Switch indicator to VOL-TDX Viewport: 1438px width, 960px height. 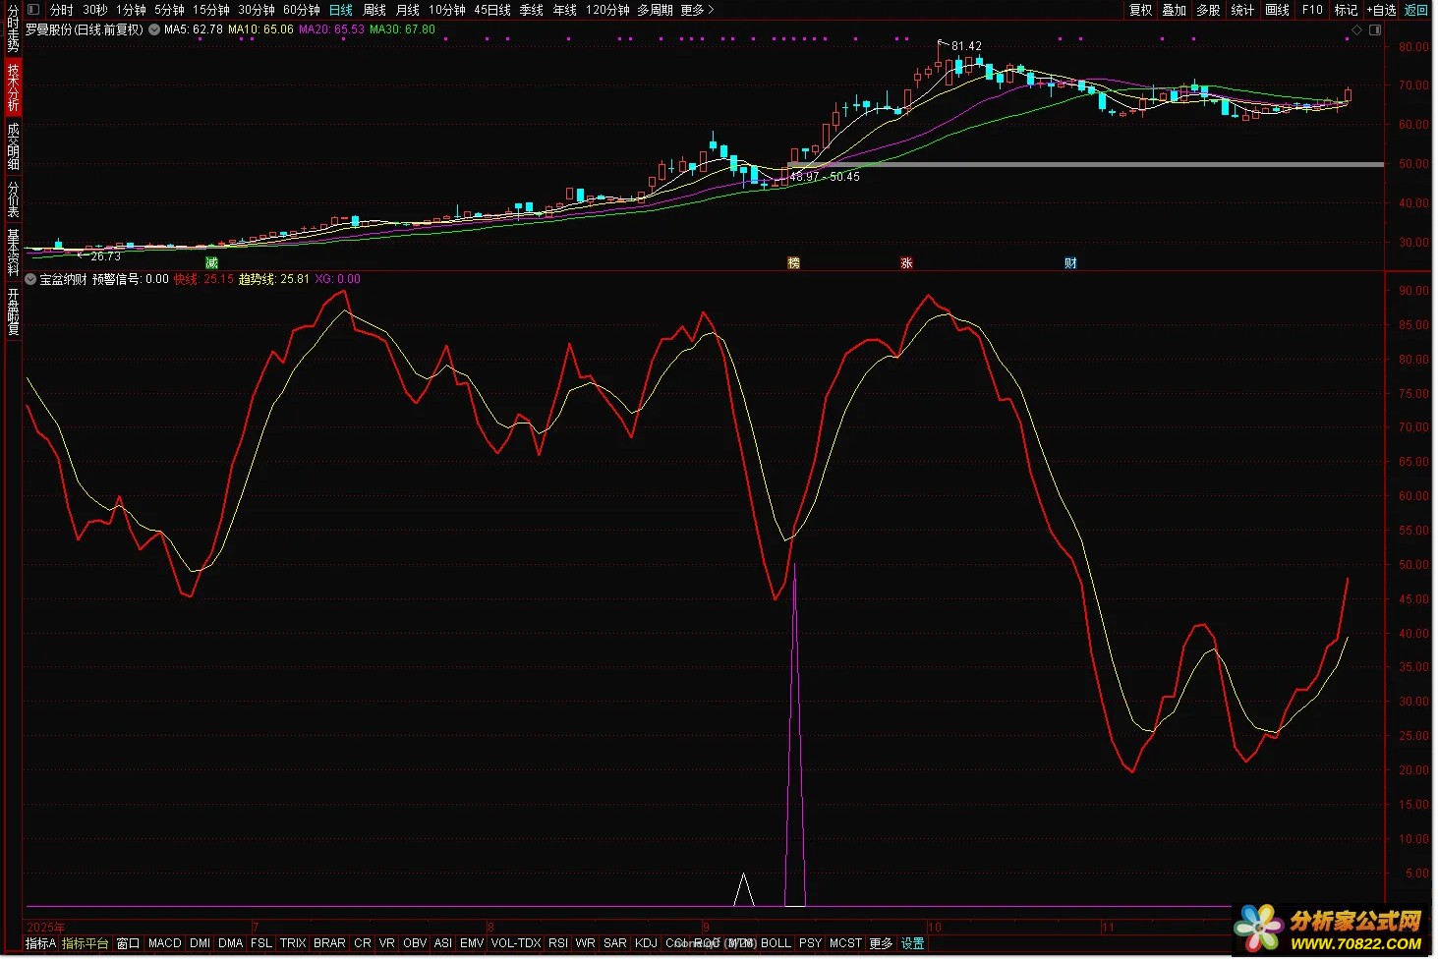(x=516, y=943)
